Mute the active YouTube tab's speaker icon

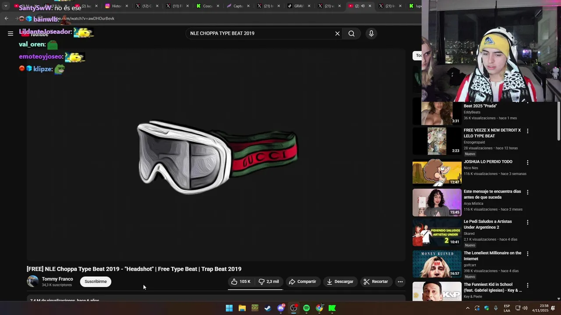[x=363, y=6]
